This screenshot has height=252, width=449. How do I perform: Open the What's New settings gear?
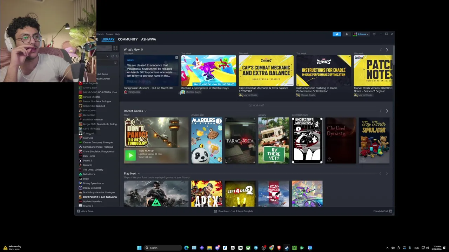[142, 50]
